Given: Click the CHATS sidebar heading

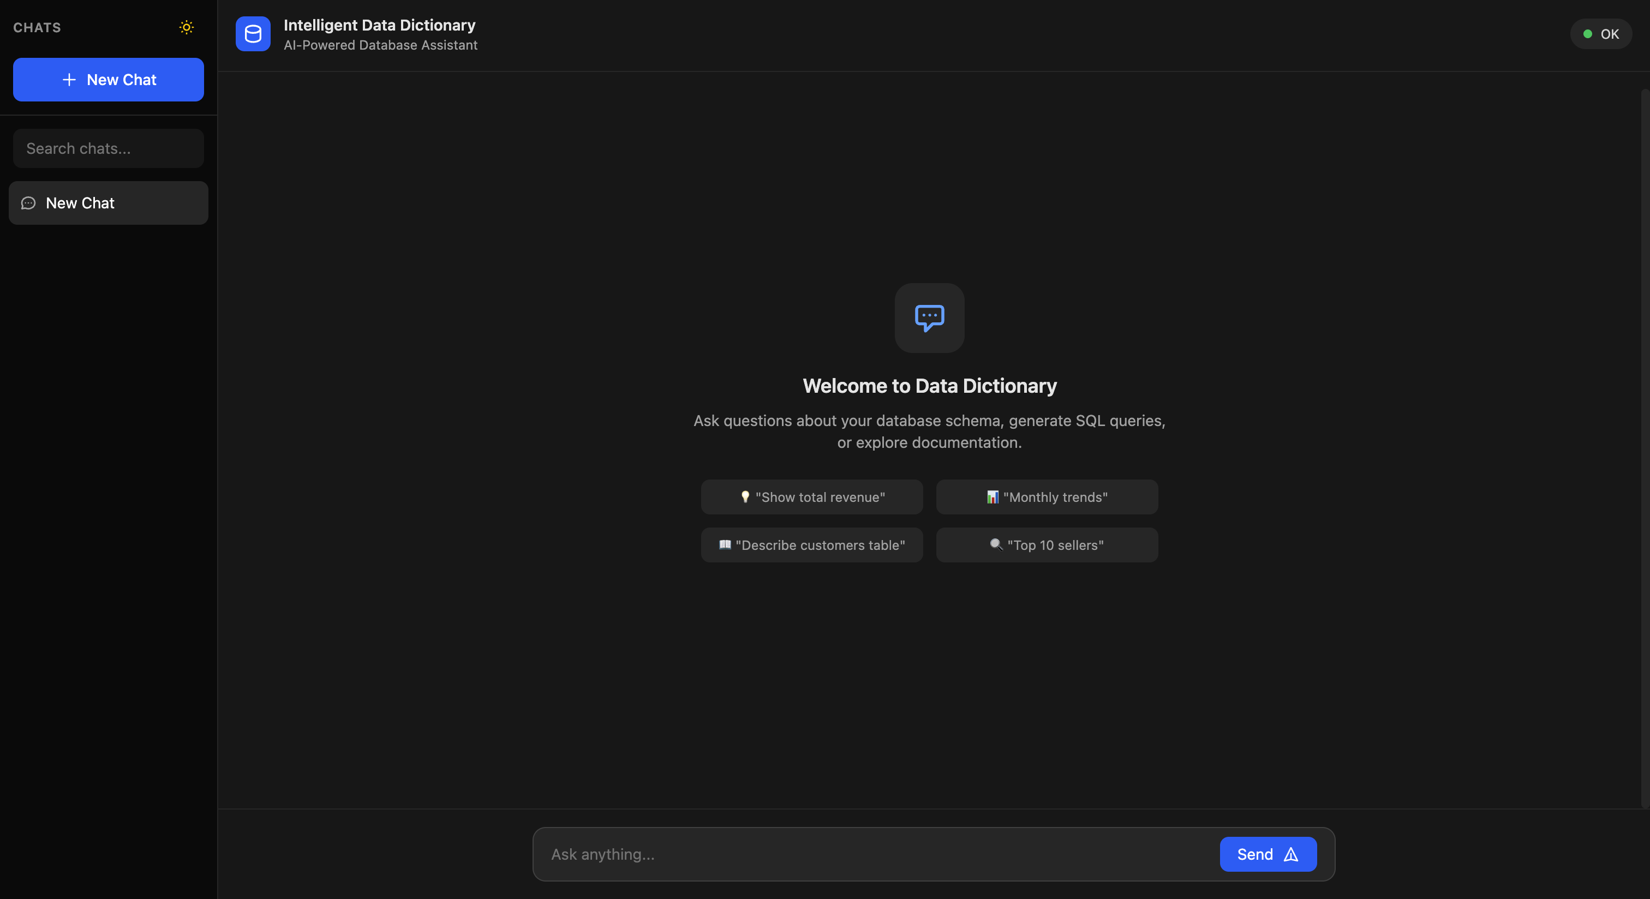Looking at the screenshot, I should click(x=37, y=27).
